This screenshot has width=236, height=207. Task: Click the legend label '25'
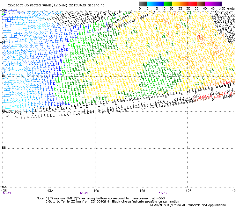[180, 9]
